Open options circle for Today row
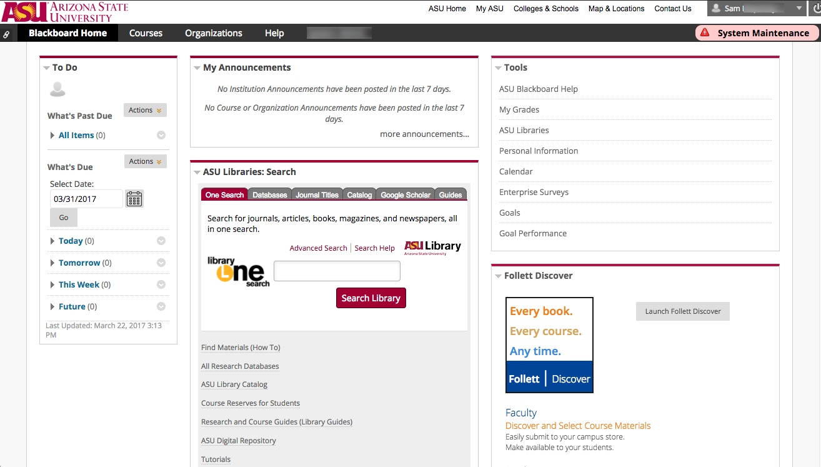The image size is (821, 467). [x=161, y=241]
